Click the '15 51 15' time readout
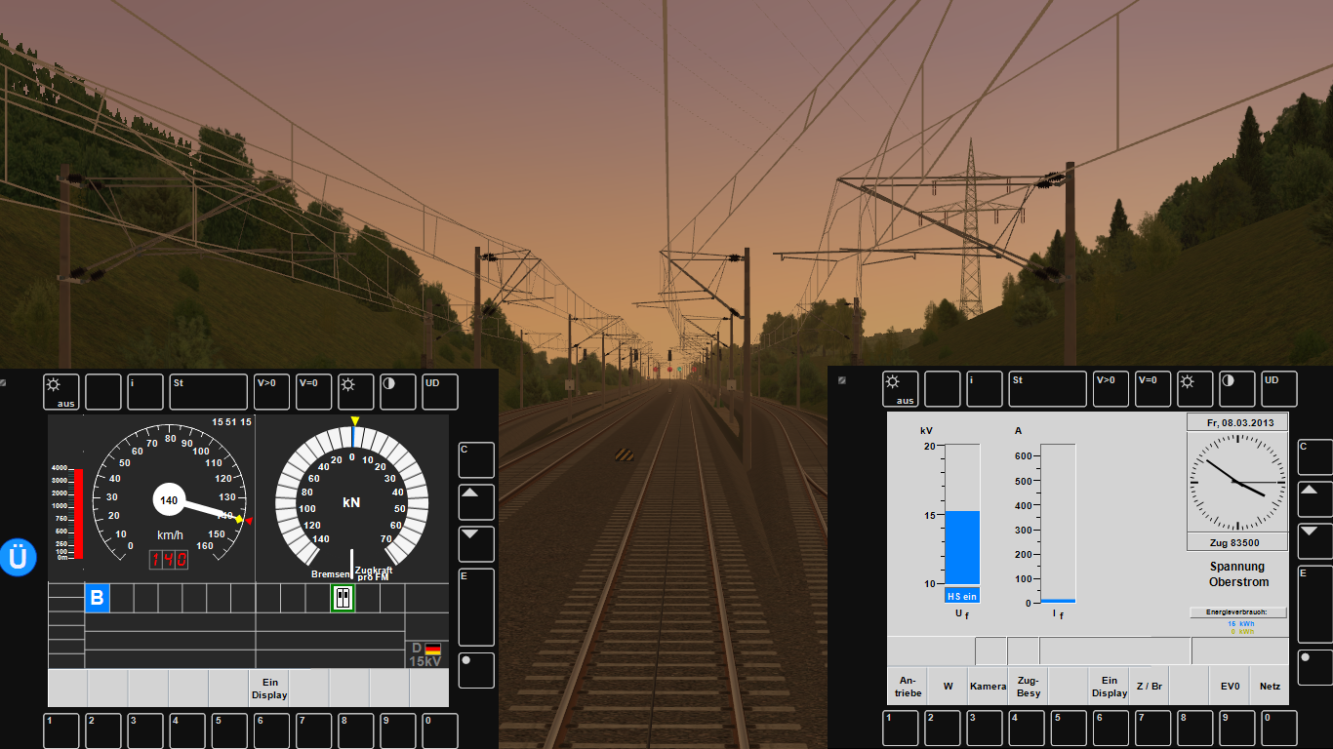Viewport: 1333px width, 749px height. pos(231,422)
